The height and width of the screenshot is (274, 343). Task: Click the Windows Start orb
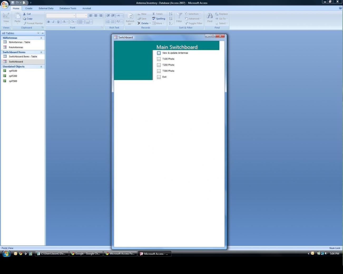click(6, 254)
